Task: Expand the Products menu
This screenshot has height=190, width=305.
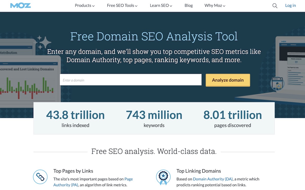Action: [85, 6]
